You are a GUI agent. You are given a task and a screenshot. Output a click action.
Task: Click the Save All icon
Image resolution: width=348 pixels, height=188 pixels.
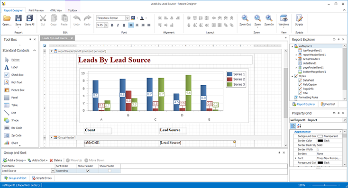pos(29,18)
